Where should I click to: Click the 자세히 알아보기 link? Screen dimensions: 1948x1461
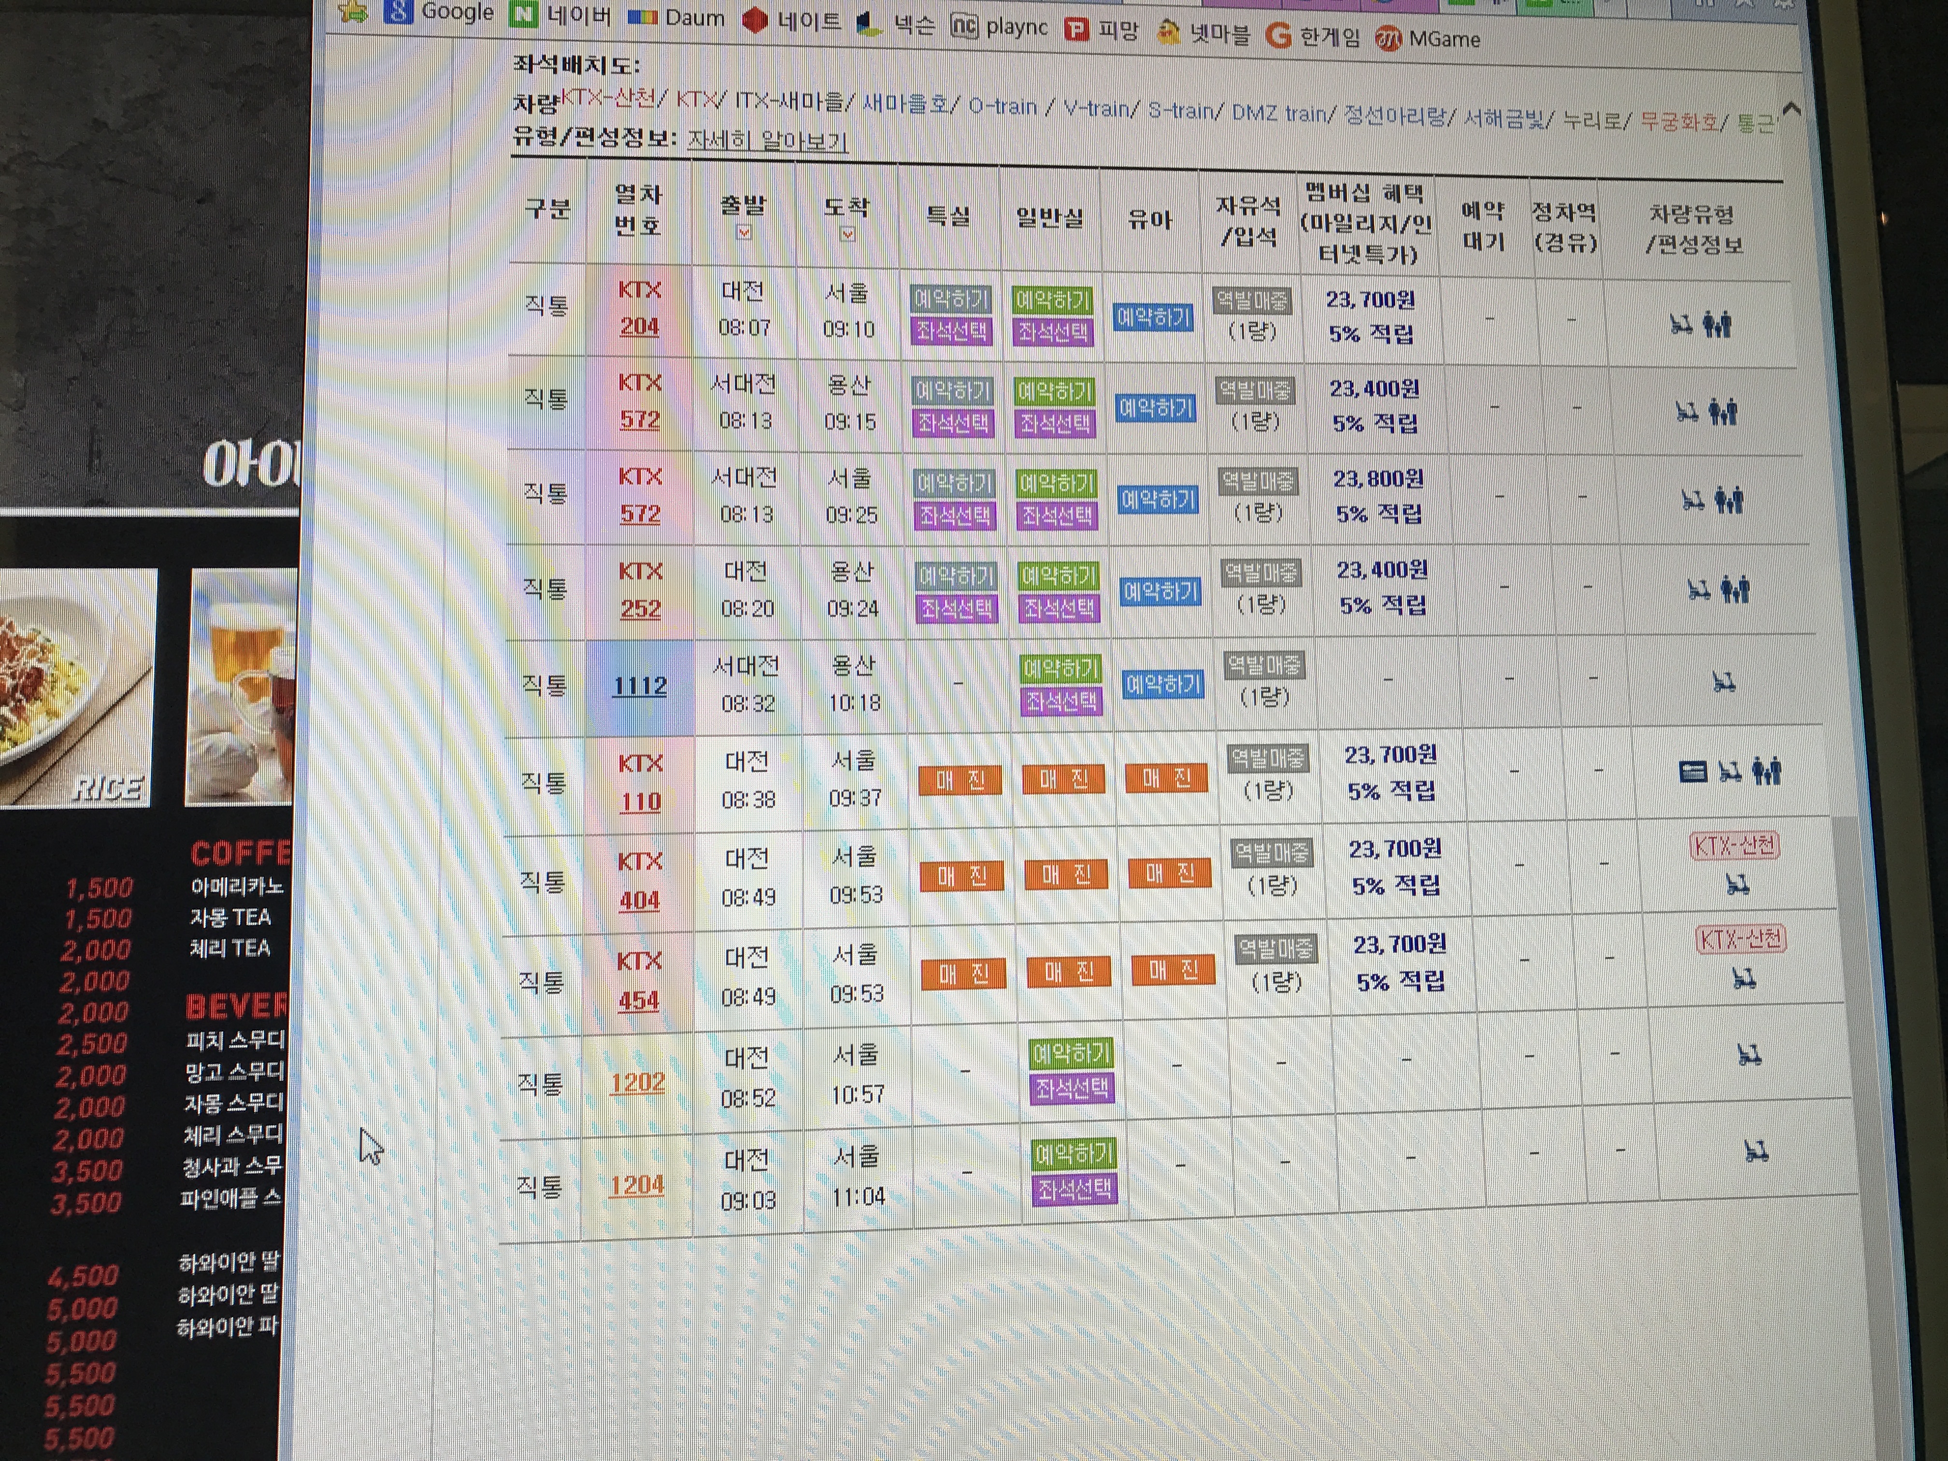767,141
